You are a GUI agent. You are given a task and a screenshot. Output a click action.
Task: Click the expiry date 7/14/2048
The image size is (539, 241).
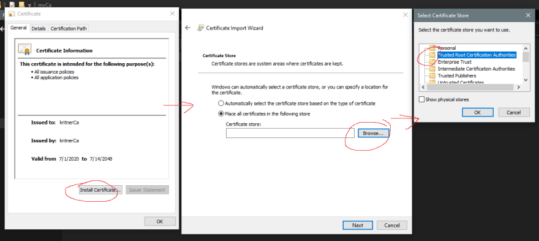(x=101, y=159)
